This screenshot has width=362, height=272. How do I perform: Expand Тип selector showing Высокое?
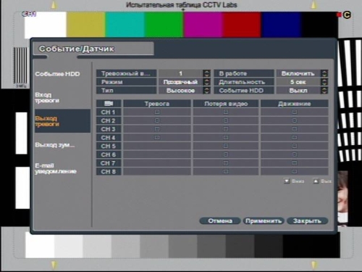[x=185, y=91]
